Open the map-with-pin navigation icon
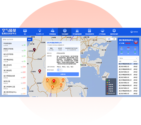141x125 pixels. [x=53, y=31]
